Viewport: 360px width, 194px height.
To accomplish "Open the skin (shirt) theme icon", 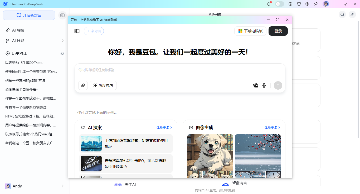I will [299, 4].
